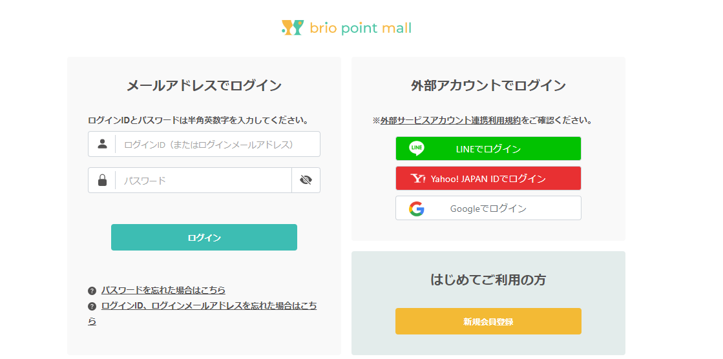Log in with the LINEでログイン button
Viewport: 723px width, 359px height.
[x=488, y=149]
